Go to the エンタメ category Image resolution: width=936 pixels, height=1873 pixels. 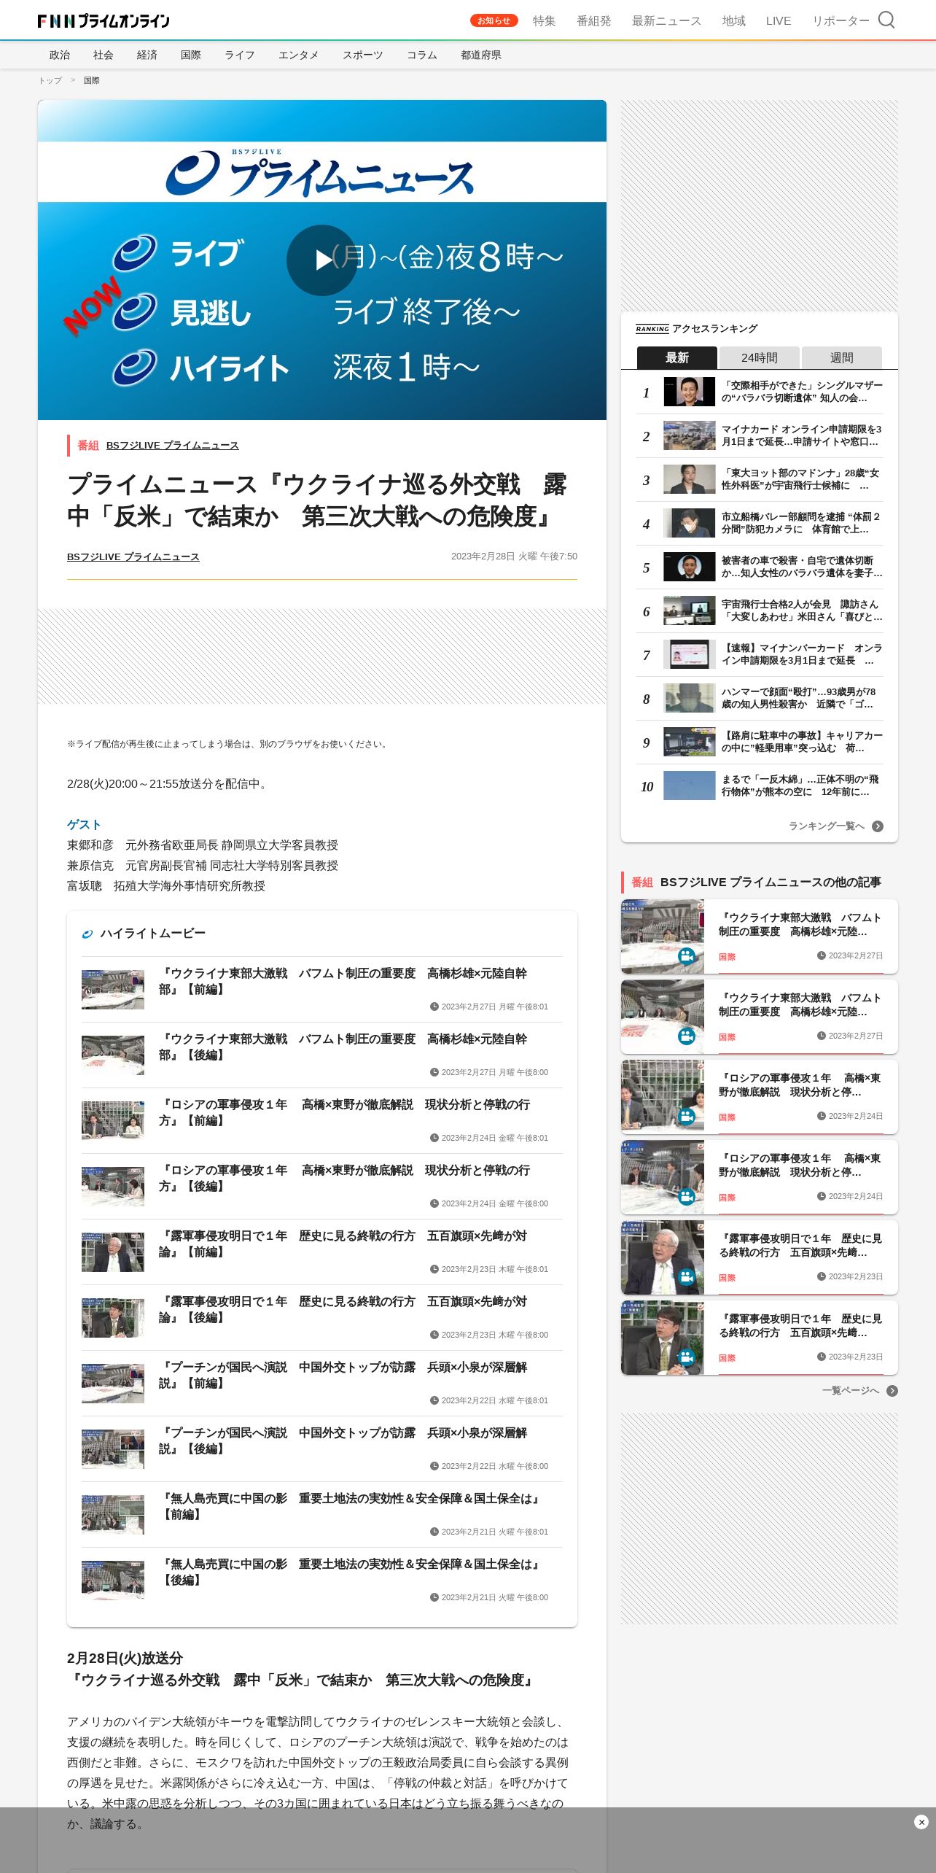pyautogui.click(x=298, y=55)
